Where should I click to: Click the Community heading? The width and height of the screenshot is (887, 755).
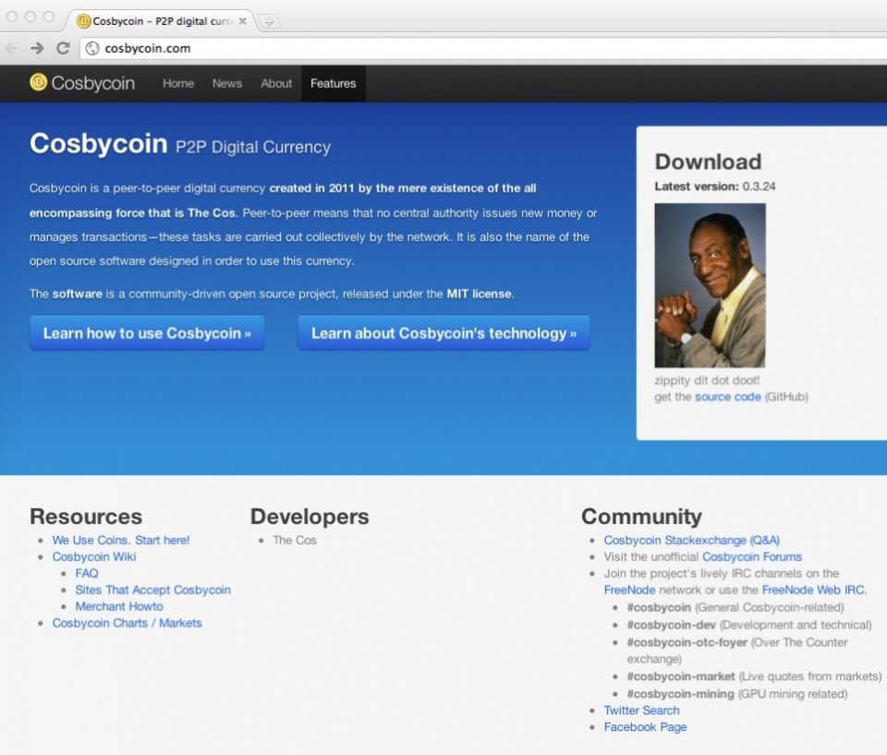641,517
